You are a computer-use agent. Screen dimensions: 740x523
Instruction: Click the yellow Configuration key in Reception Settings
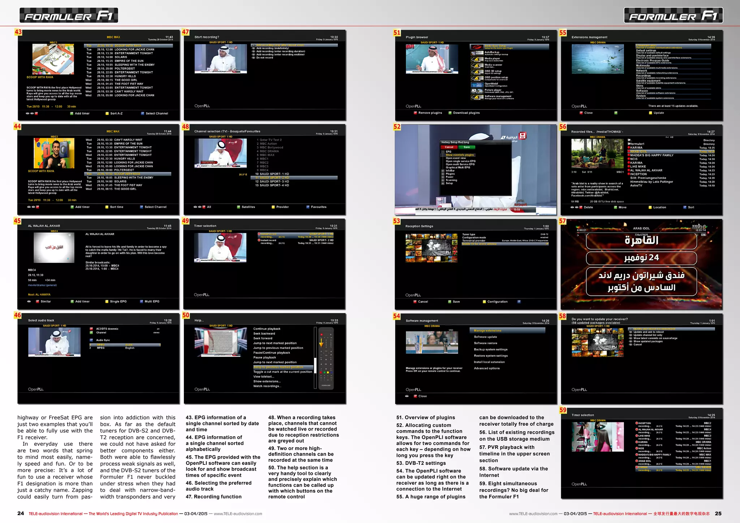[484, 302]
